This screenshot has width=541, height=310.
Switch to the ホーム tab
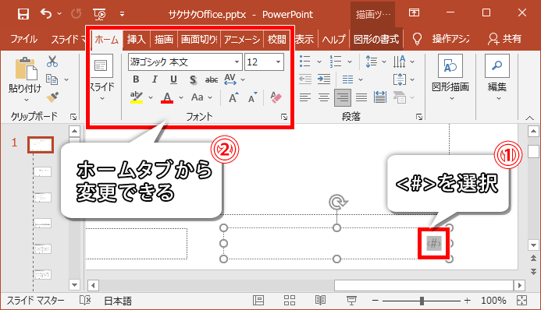[x=107, y=39]
